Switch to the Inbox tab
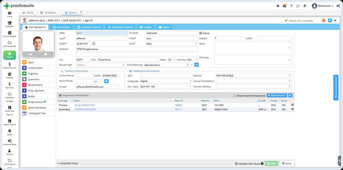 point(164,27)
